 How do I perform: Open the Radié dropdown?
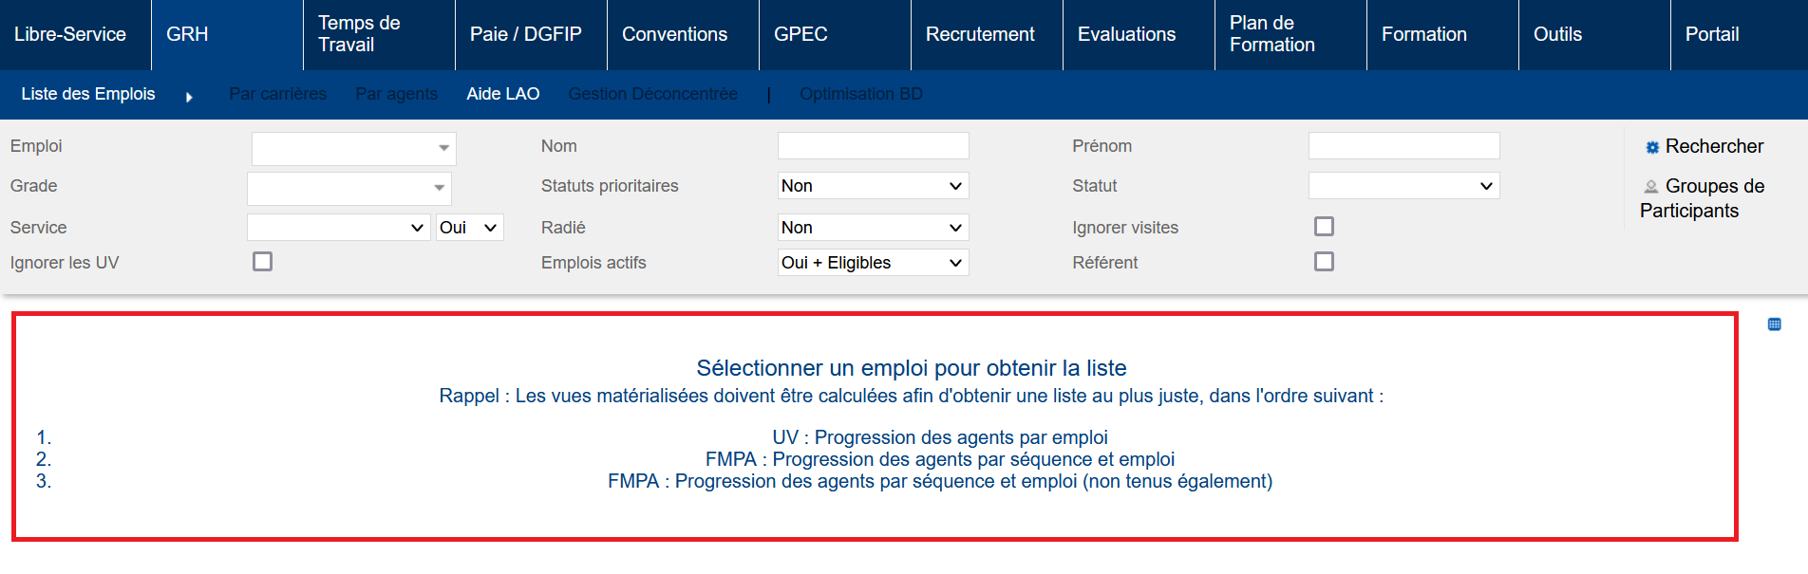pyautogui.click(x=872, y=228)
